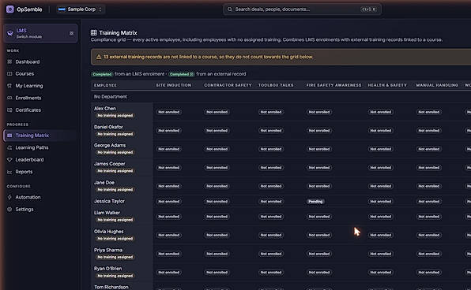
Task: Click the No Department group row
Action: [x=281, y=97]
